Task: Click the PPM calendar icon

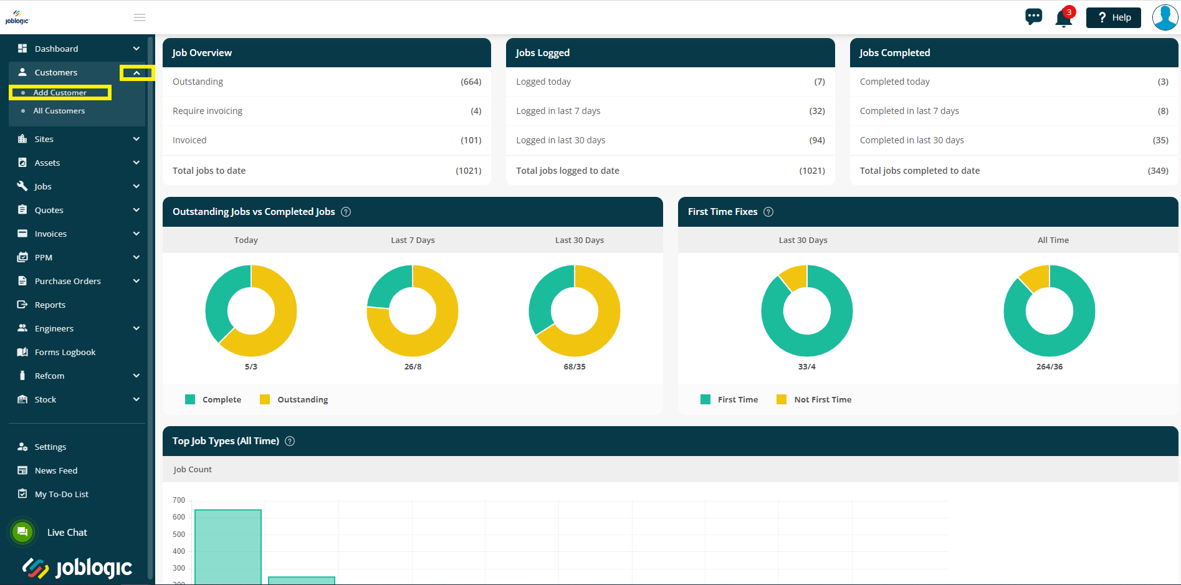Action: [x=22, y=257]
